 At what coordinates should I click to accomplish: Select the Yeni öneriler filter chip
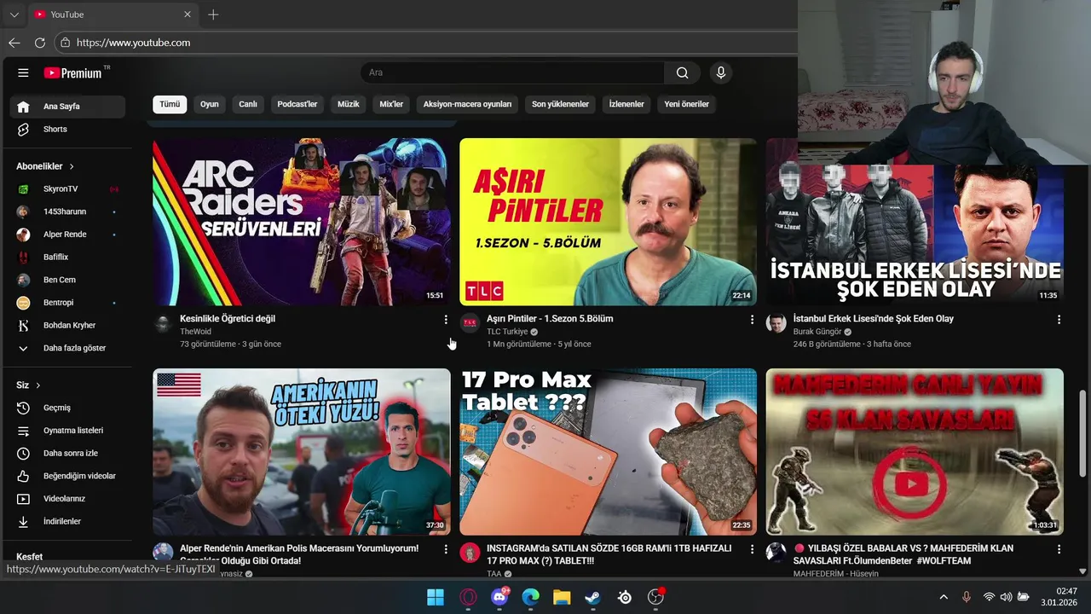pos(687,104)
